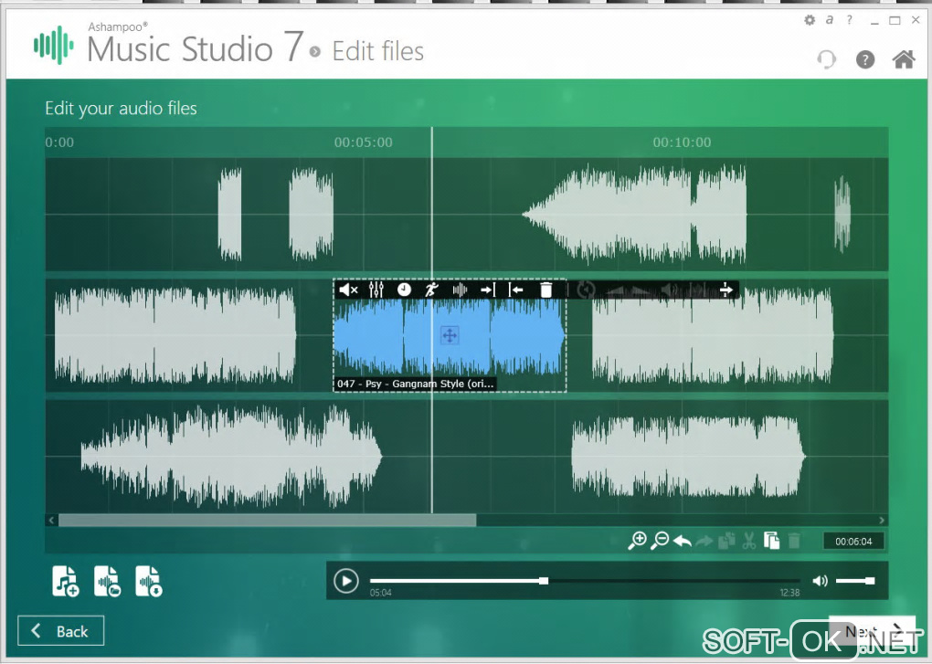Add a new music file with the plus icon

66,581
